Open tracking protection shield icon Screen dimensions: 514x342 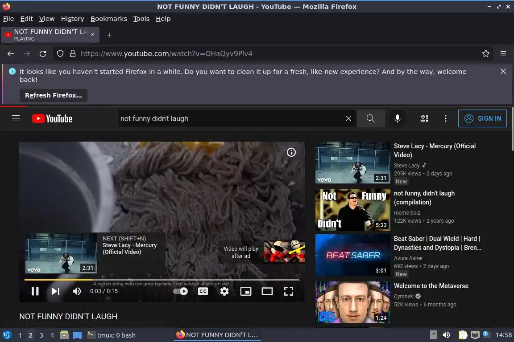(60, 54)
